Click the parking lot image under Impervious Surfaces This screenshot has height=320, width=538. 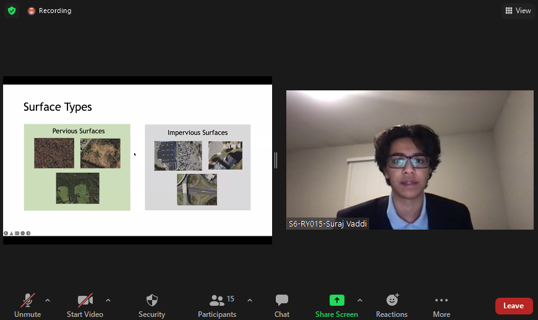tap(178, 156)
